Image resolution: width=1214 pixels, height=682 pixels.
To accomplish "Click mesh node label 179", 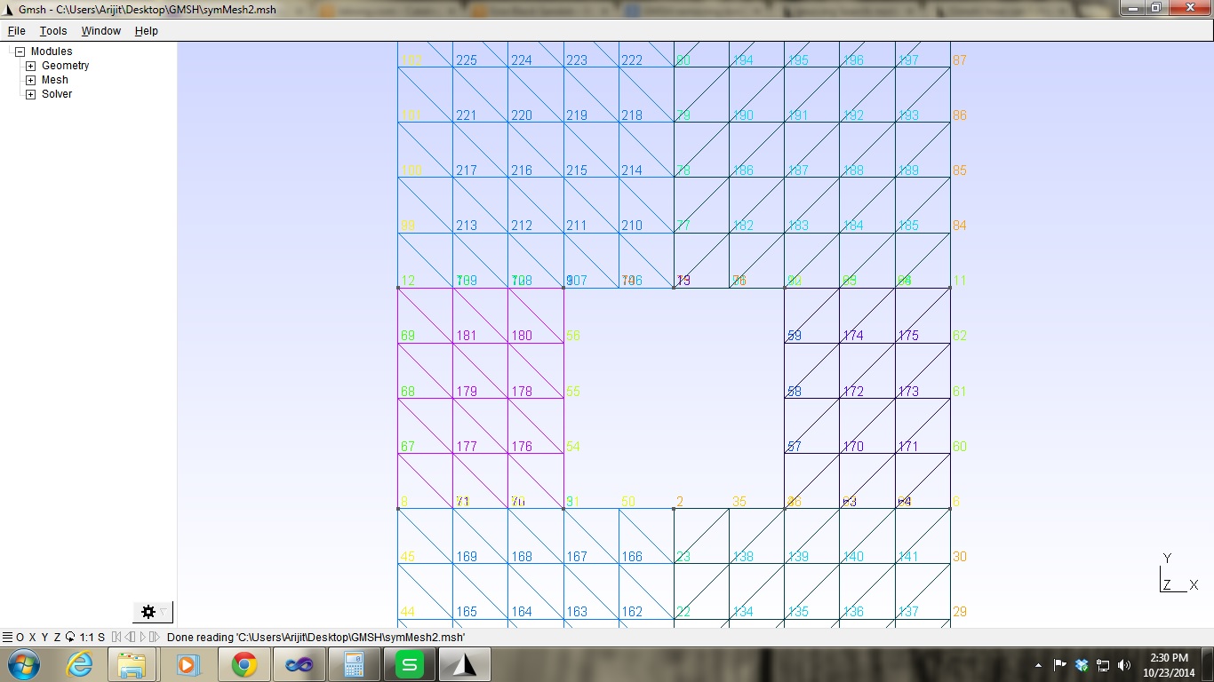I will 467,392.
